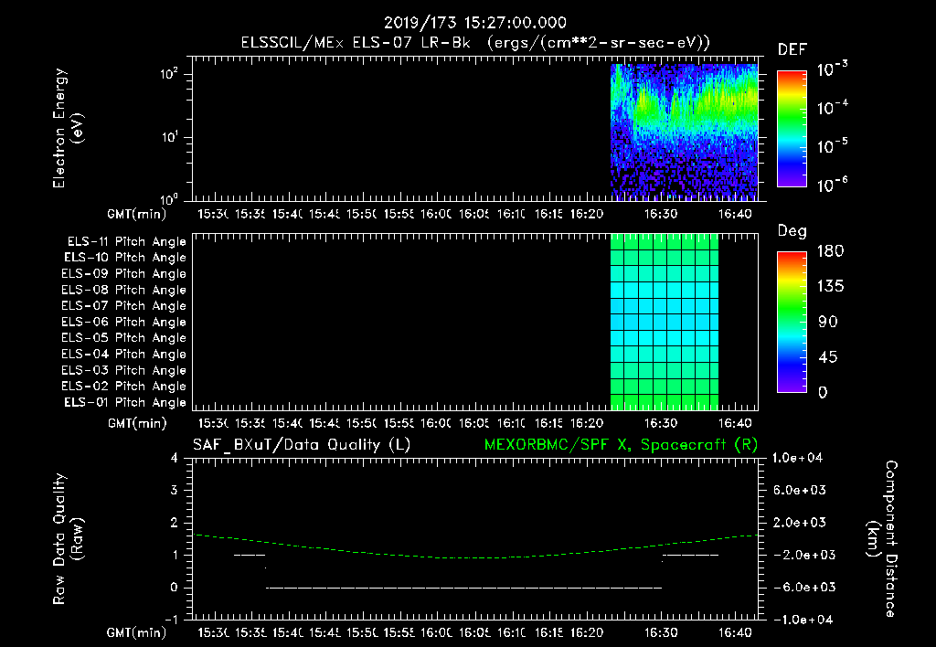Select the SAF_BXuT/Data Quality (L) legend
936x647 pixels.
point(301,445)
